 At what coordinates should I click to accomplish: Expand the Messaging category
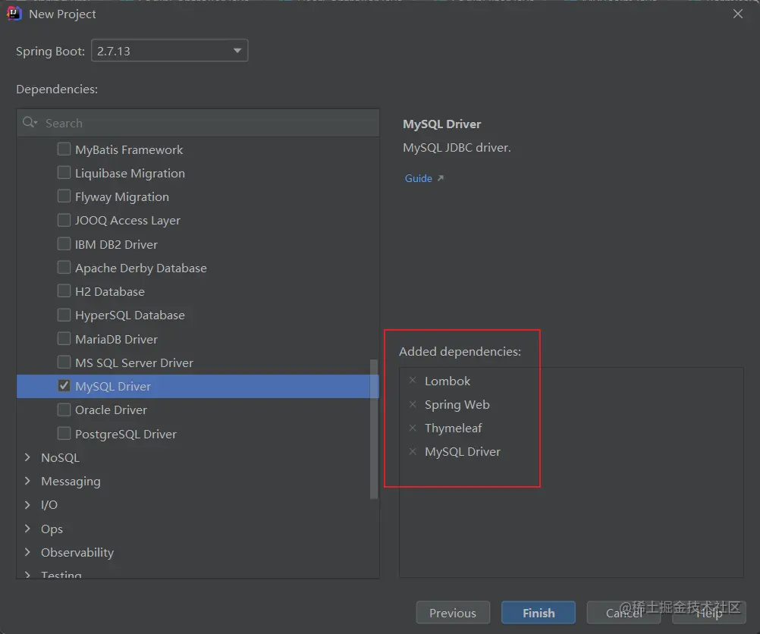pyautogui.click(x=27, y=481)
